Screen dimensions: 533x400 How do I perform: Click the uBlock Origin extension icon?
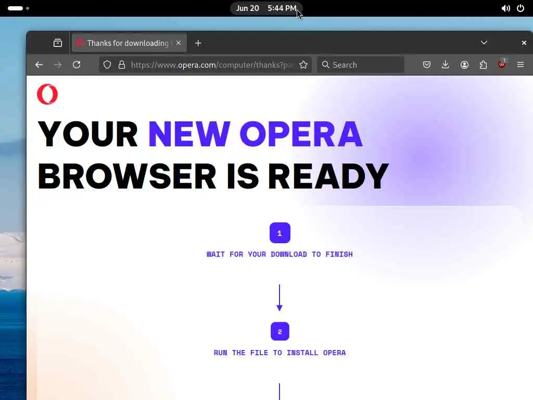502,64
